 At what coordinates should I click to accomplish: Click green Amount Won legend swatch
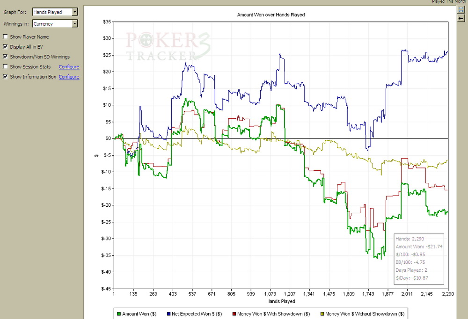coord(119,314)
